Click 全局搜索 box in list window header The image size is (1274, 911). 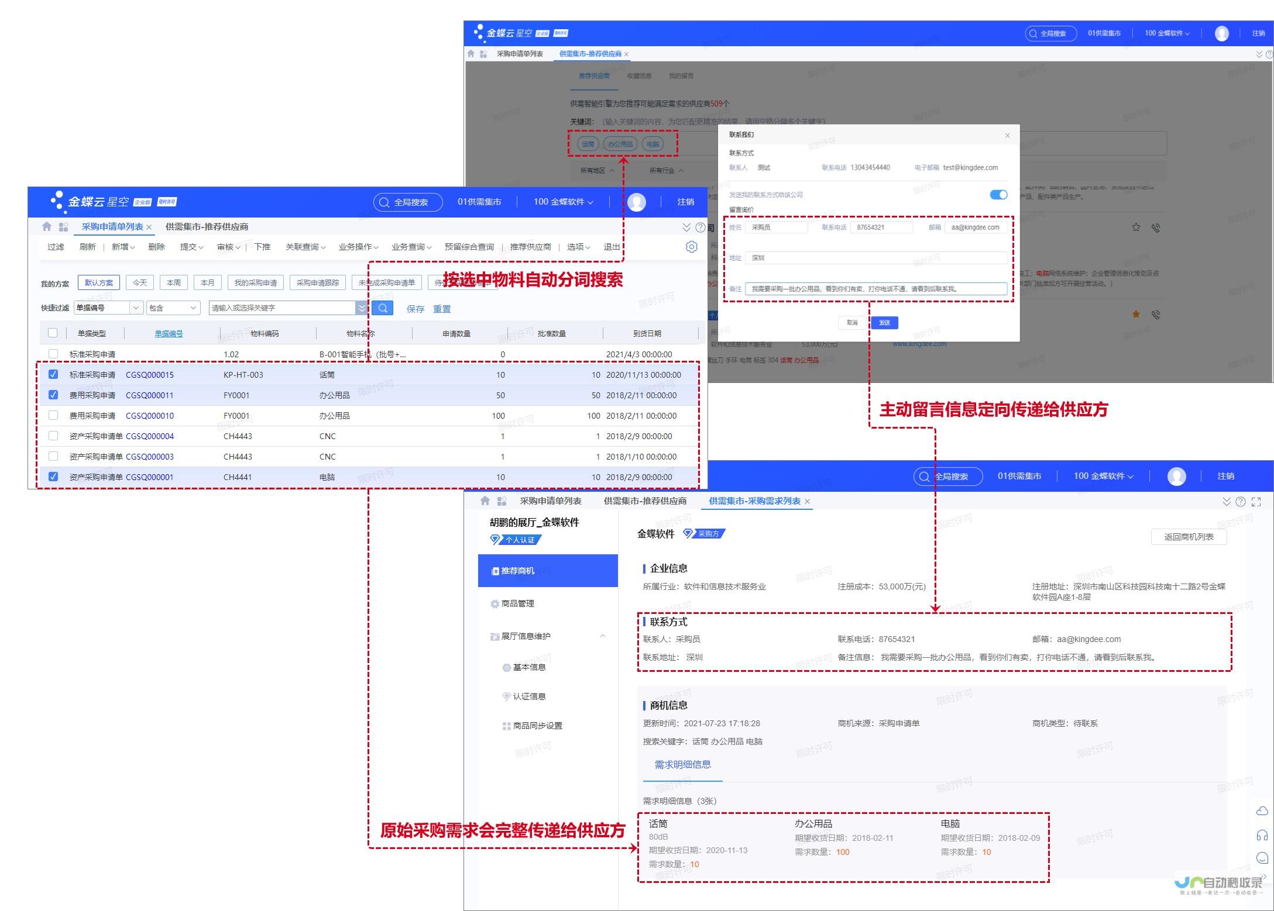coord(409,202)
